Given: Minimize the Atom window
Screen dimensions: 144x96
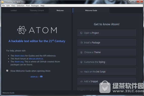Looking at the screenshot, I should (131, 2).
